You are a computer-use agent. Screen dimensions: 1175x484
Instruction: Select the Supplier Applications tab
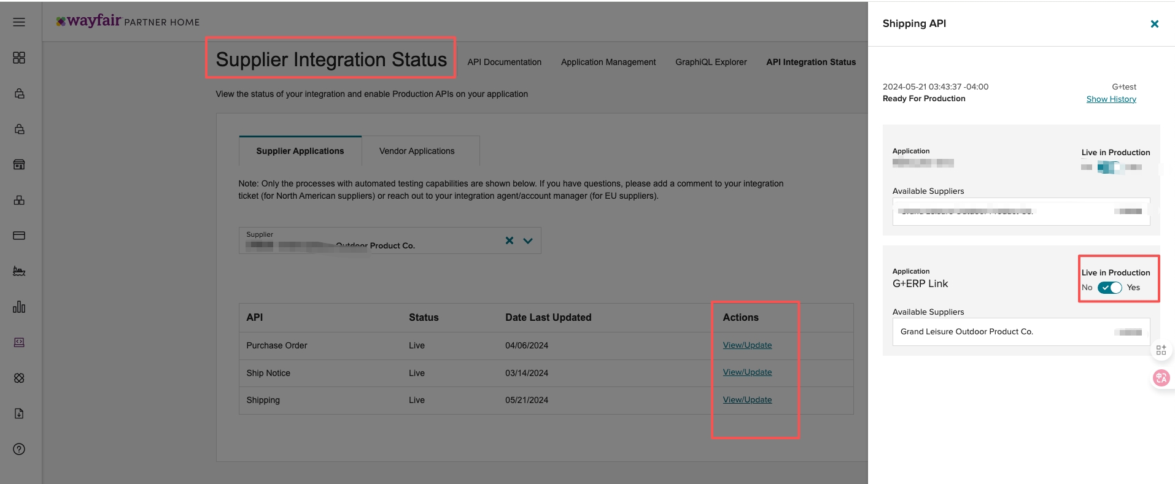coord(300,151)
